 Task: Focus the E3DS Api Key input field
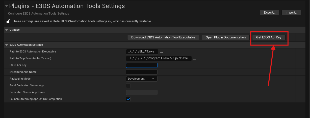(141, 65)
